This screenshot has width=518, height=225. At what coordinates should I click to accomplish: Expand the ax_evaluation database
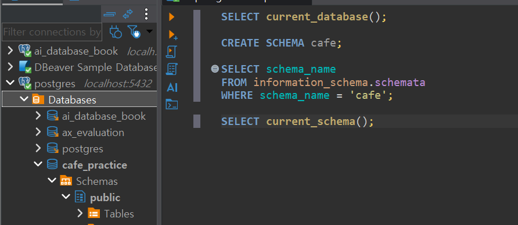(x=38, y=132)
